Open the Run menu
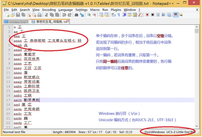This screenshot has width=202, height=137. click(x=105, y=10)
